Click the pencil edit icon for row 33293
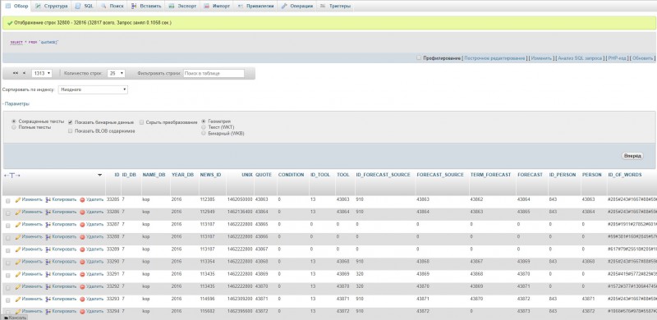The width and height of the screenshot is (657, 320). [18, 299]
